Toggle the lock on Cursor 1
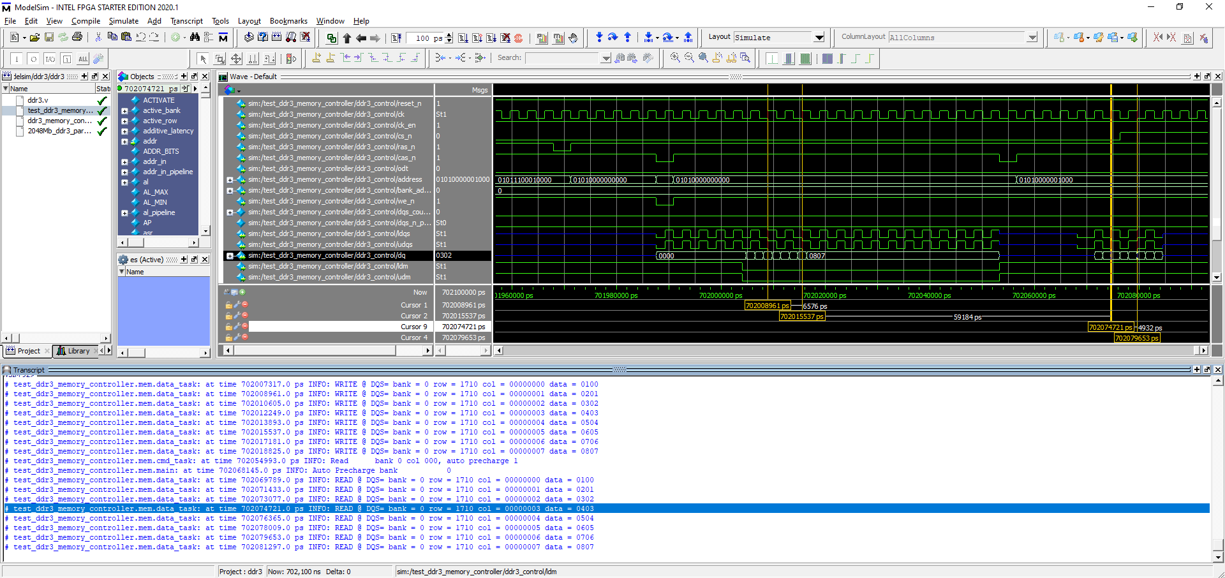1225x578 pixels. 228,305
